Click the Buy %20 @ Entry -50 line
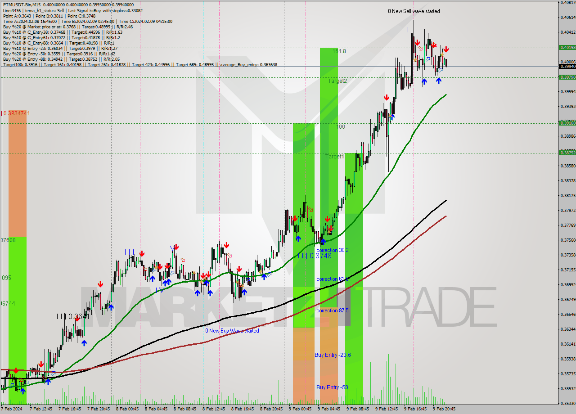Screen dimensions: 576x414 click(x=58, y=54)
